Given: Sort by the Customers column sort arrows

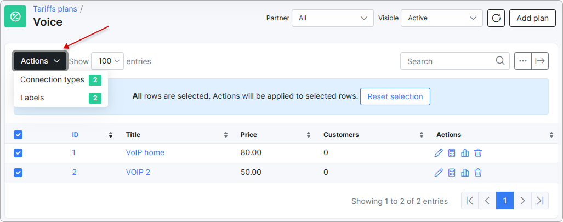Looking at the screenshot, I should point(422,135).
